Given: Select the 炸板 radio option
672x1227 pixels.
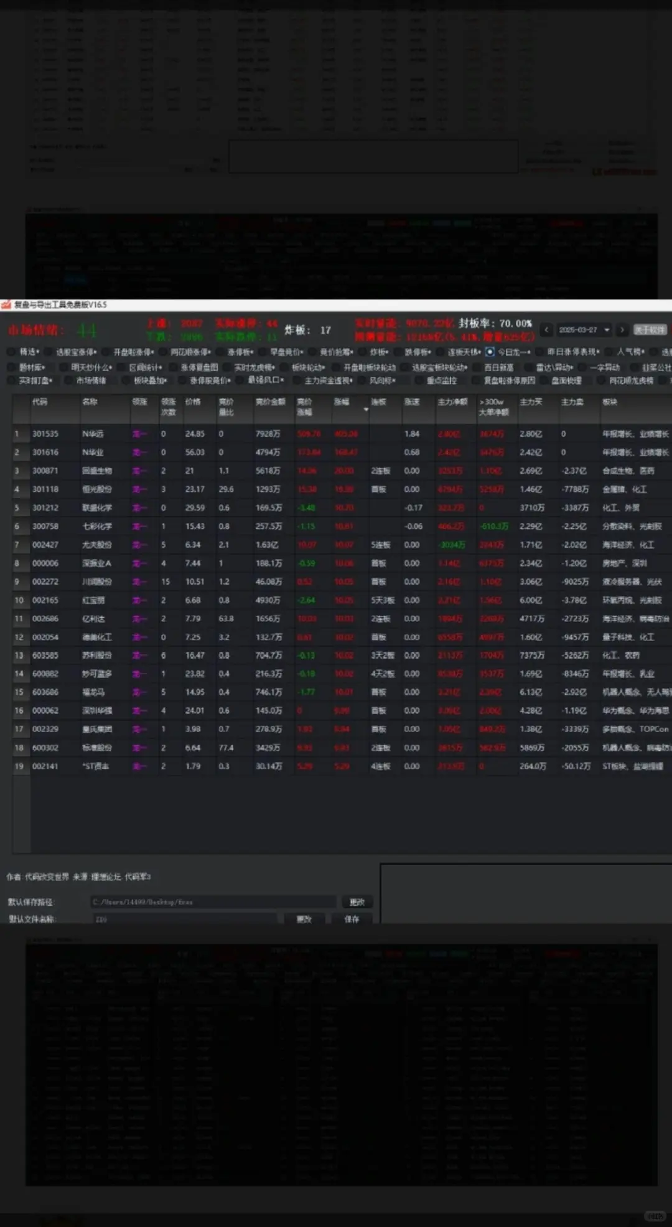Looking at the screenshot, I should (x=373, y=352).
